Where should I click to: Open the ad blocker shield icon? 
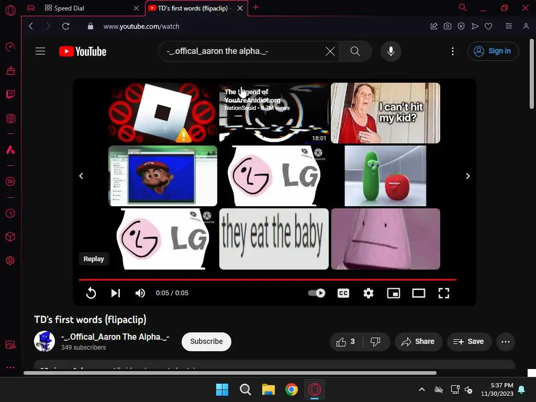461,26
